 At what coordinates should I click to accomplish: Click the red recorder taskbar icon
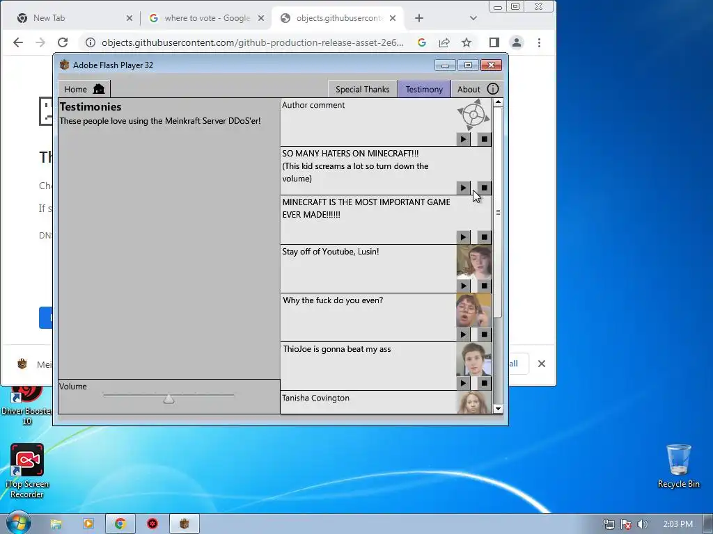click(x=152, y=524)
